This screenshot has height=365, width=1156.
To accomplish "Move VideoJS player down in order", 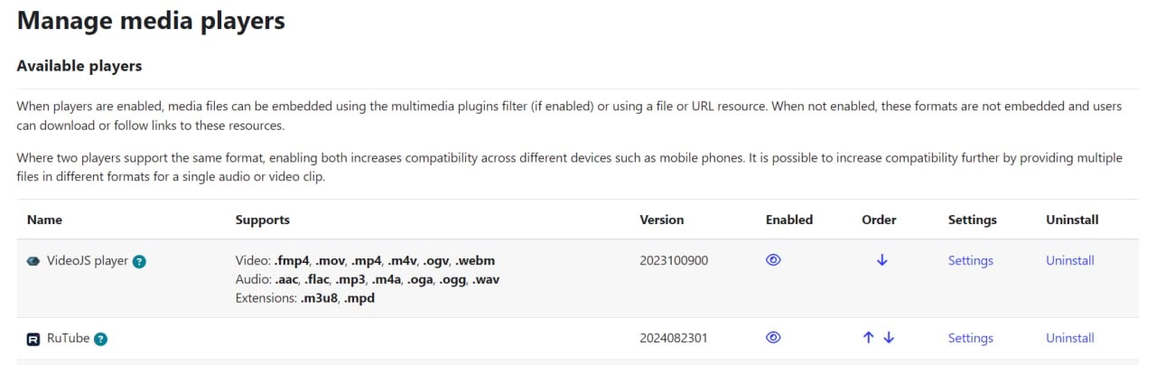I will (882, 260).
